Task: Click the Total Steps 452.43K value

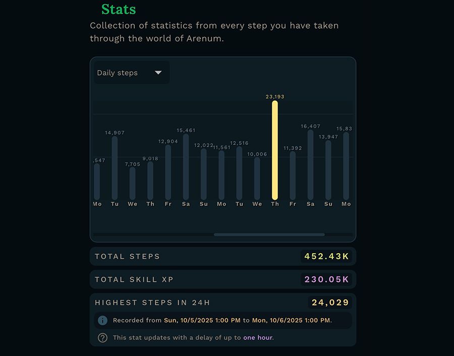Action: tap(327, 256)
